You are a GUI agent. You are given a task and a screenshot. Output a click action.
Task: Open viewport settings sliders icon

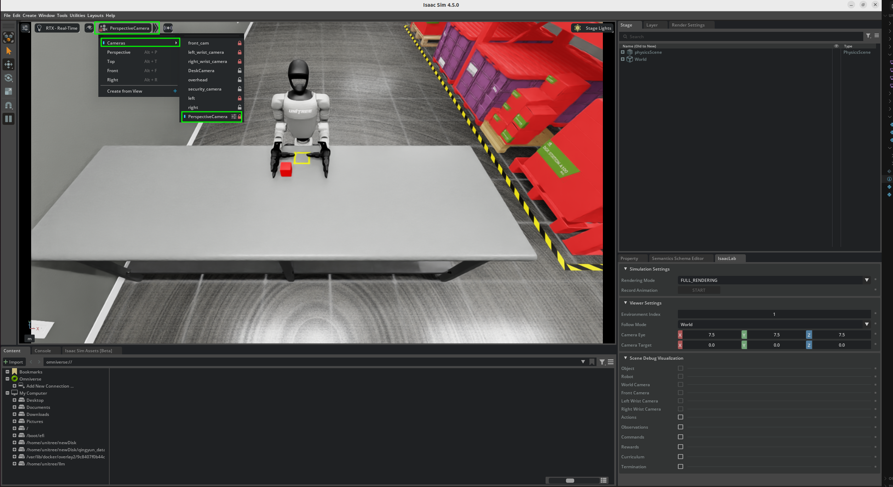click(x=25, y=28)
